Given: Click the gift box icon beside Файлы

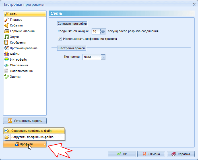Looking at the screenshot, I should tap(7, 54).
